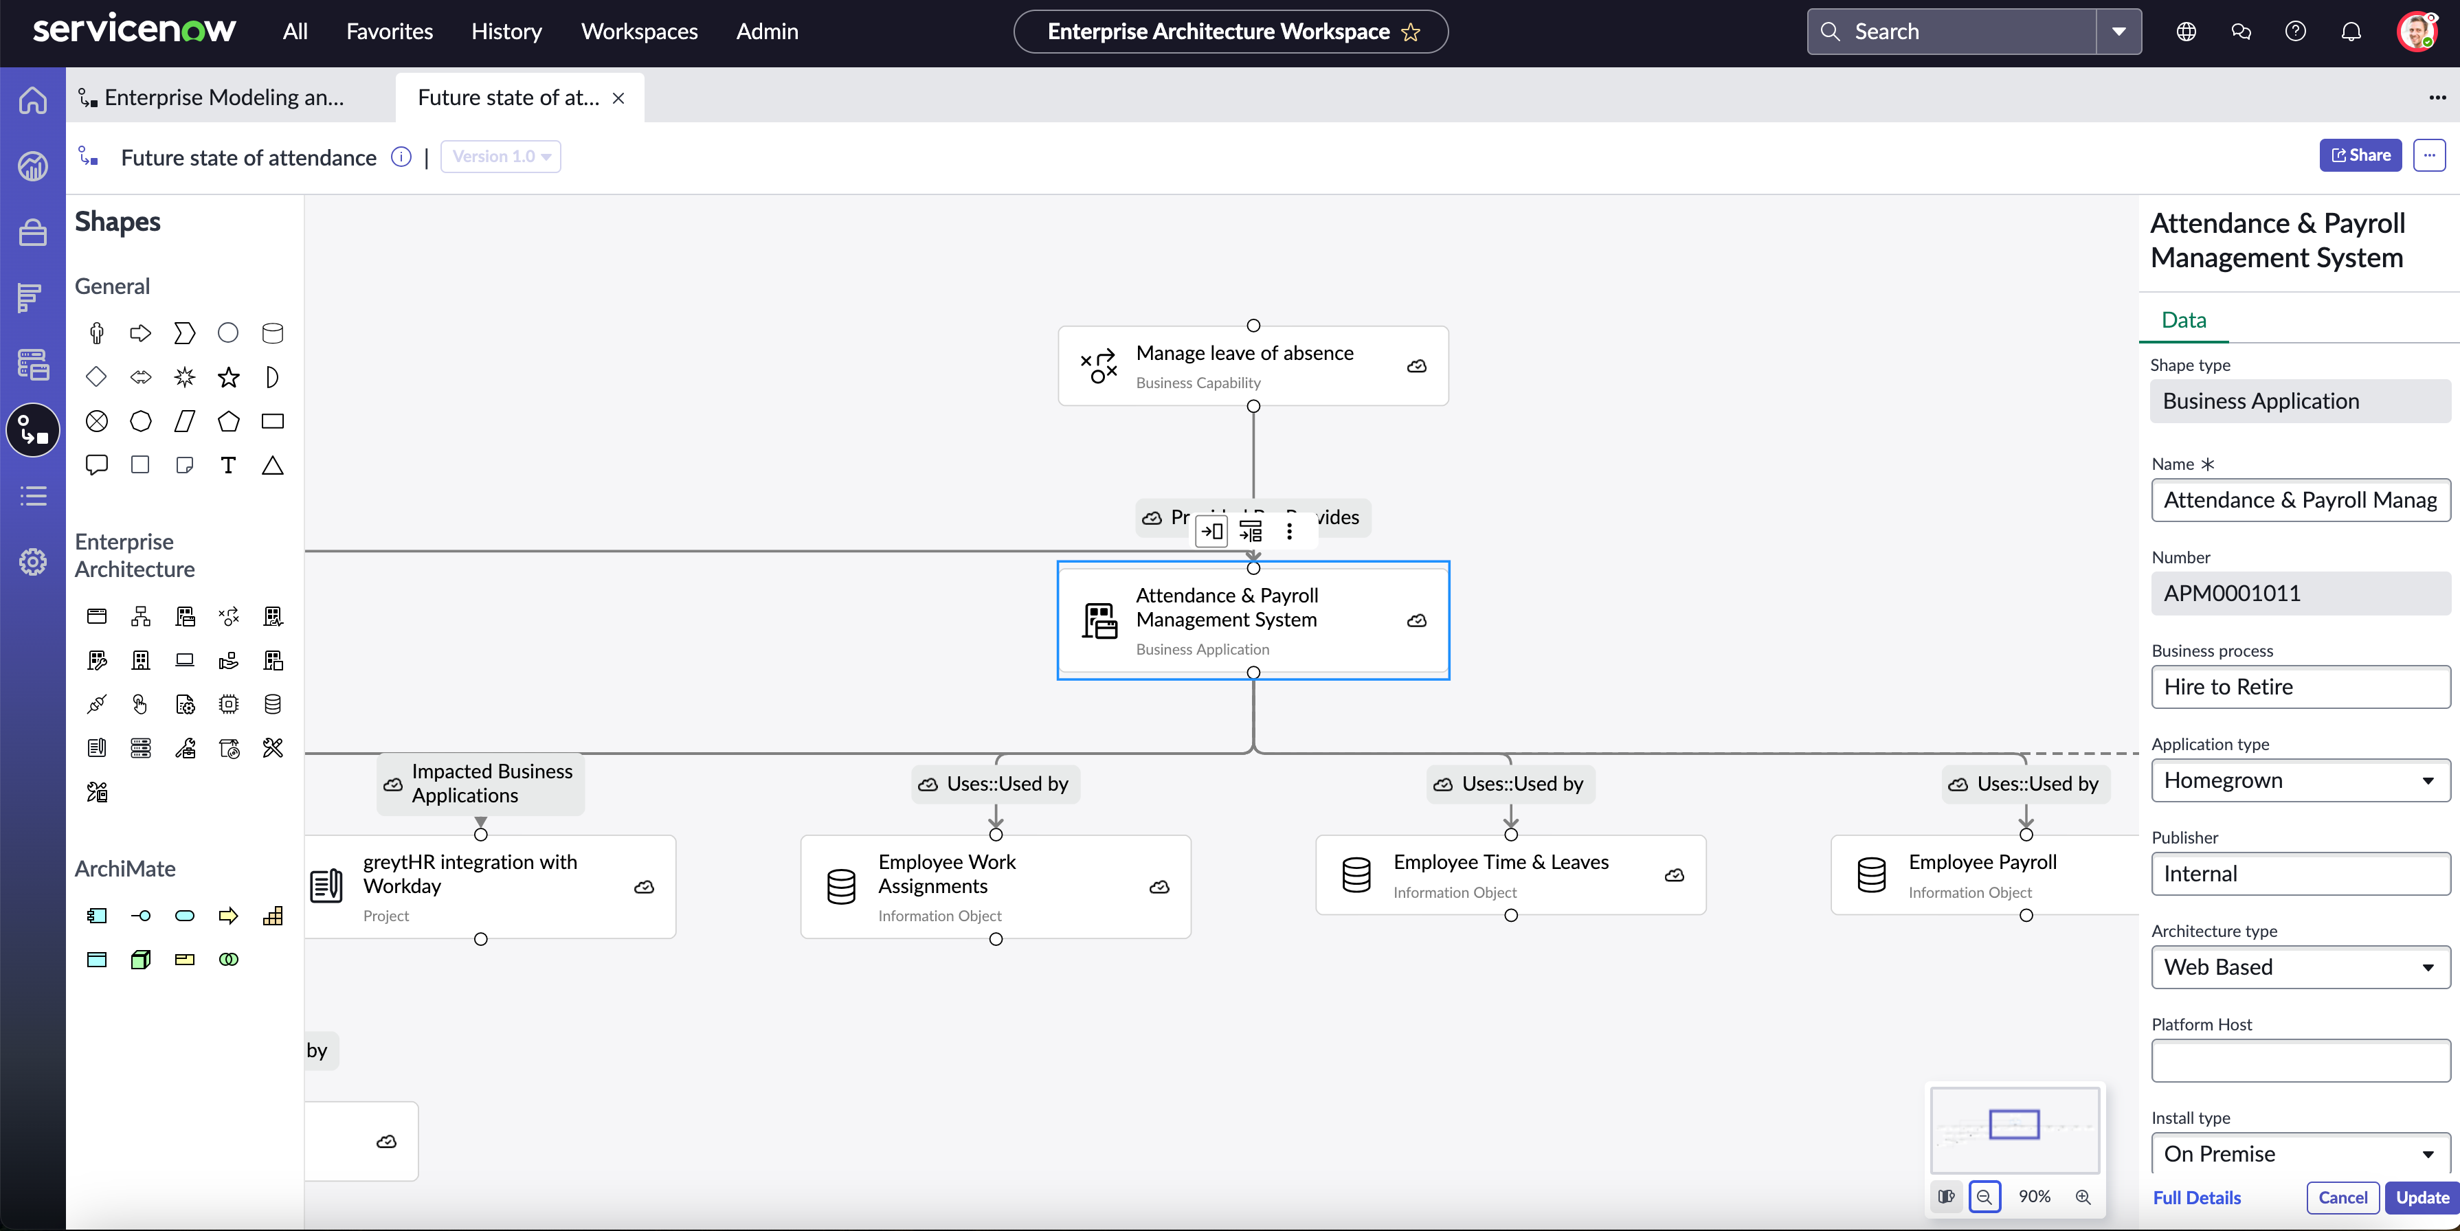
Task: Expand the Application type dropdown
Action: [2301, 780]
